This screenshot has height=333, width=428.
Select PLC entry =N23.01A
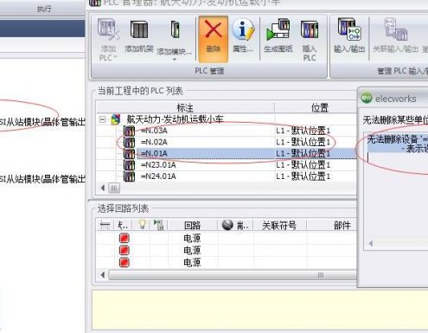[x=158, y=165]
